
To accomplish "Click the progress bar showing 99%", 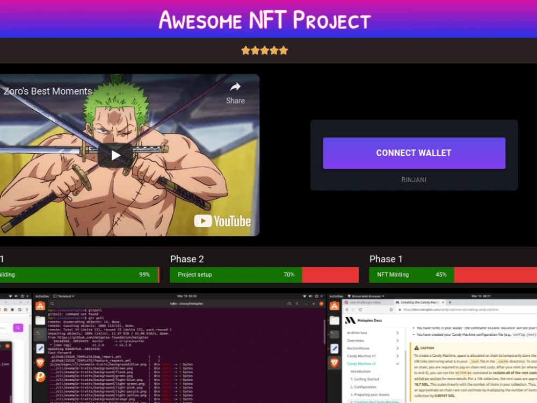I will coord(79,275).
